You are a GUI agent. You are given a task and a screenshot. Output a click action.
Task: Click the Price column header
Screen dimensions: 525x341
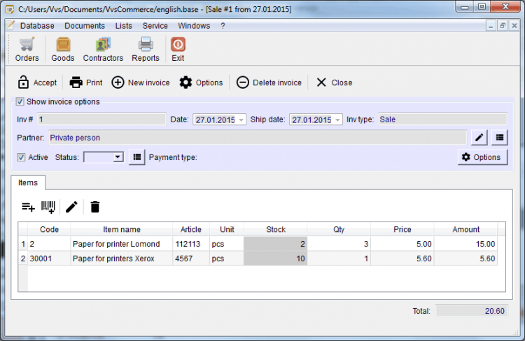point(402,229)
